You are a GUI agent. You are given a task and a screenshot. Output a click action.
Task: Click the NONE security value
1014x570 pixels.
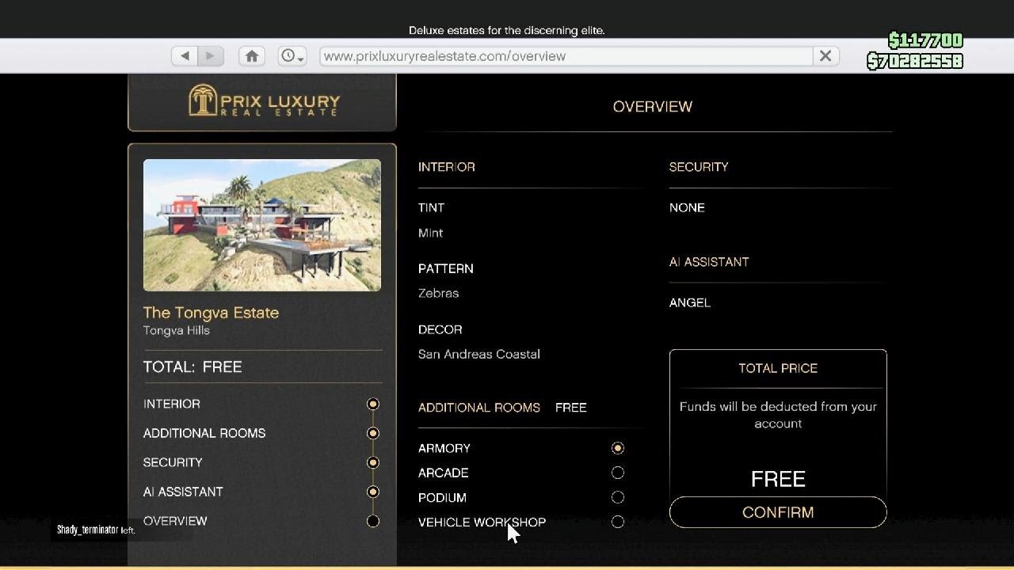click(687, 207)
